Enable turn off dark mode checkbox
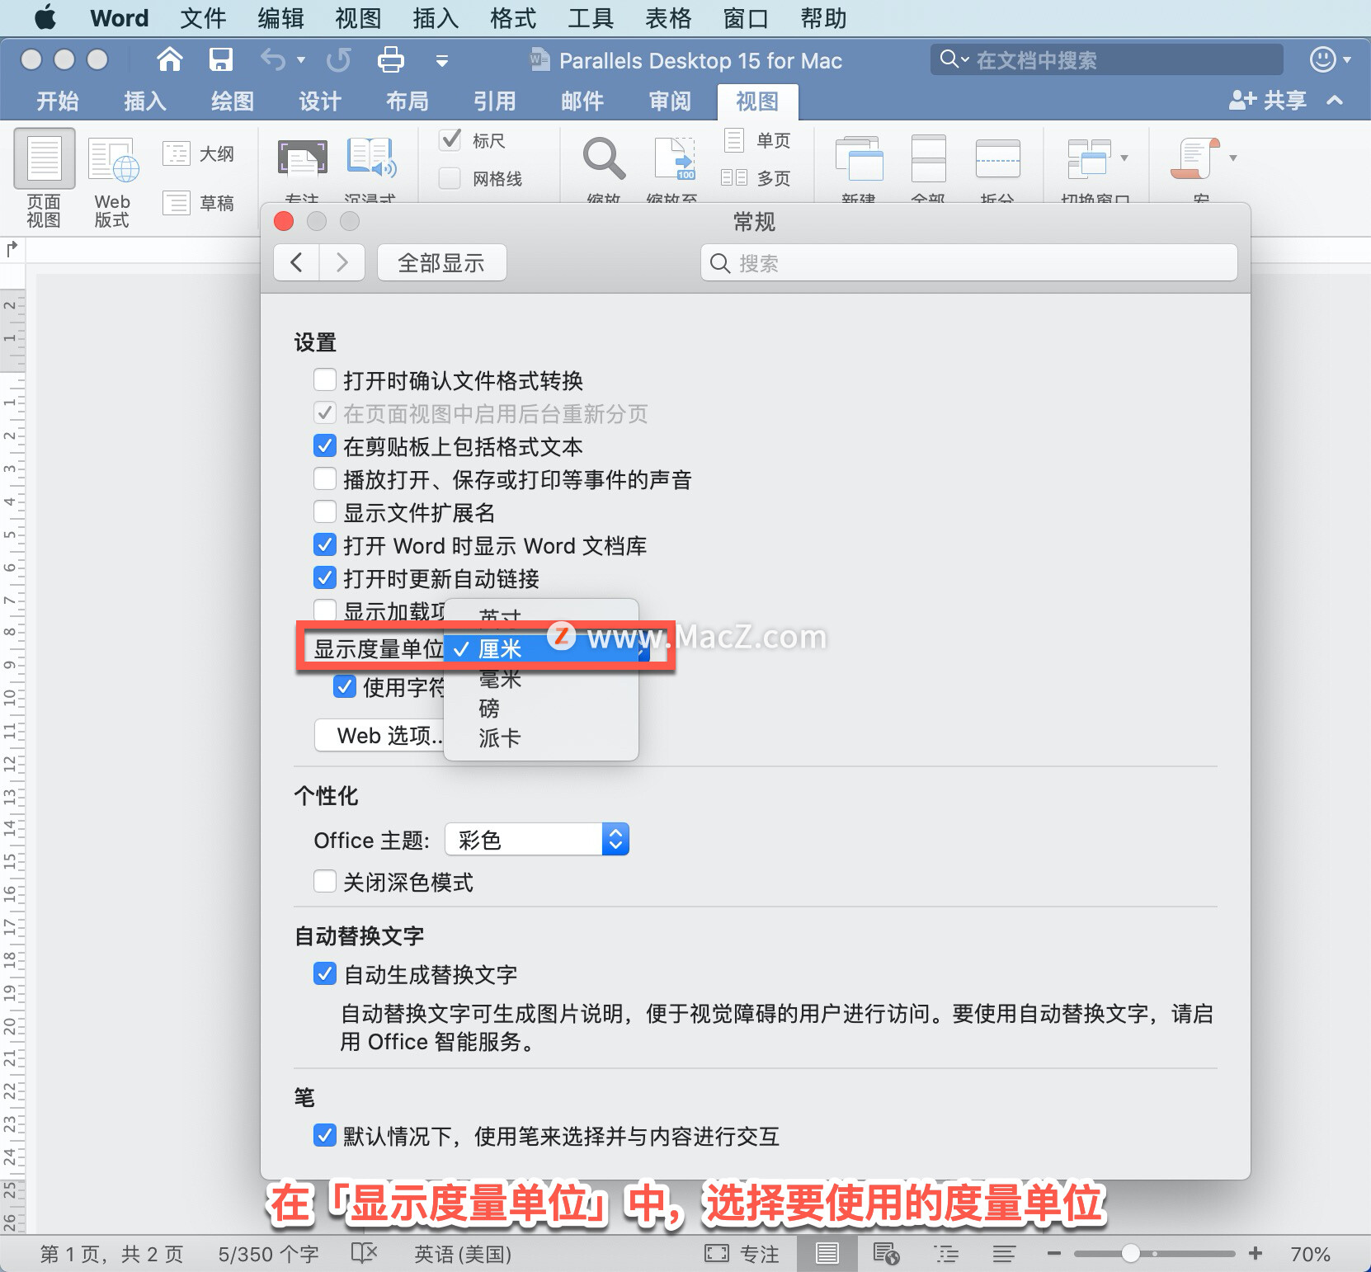The width and height of the screenshot is (1371, 1272). pyautogui.click(x=325, y=882)
